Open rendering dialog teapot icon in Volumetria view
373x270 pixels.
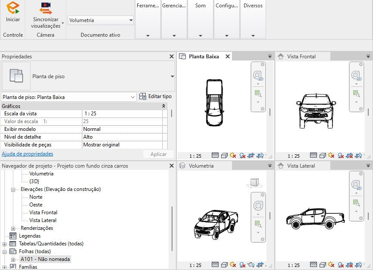[251, 264]
